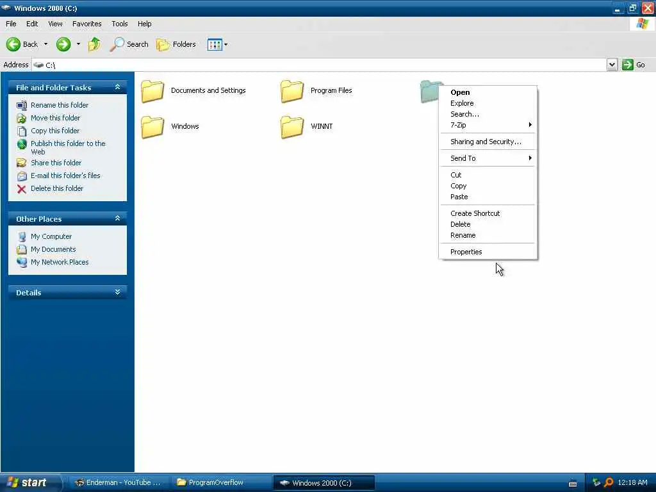Viewport: 656px width, 492px height.
Task: Go up one folder level
Action: click(95, 44)
